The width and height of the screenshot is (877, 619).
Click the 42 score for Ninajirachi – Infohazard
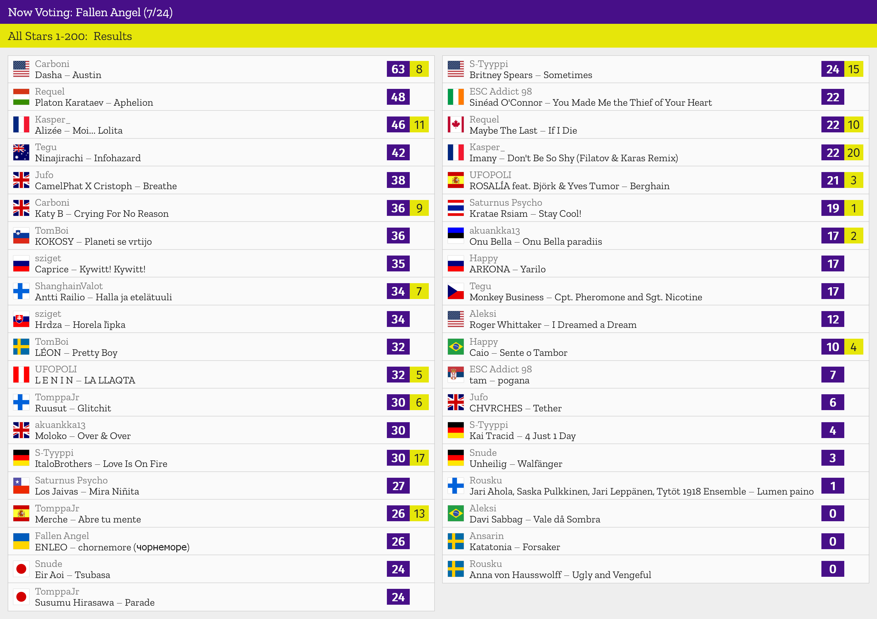pos(398,152)
